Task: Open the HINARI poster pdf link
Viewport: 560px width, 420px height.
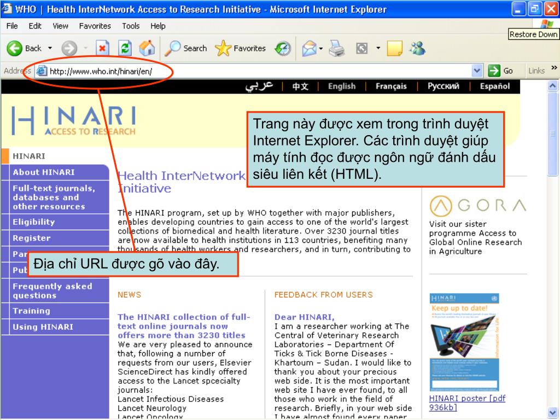Action: pyautogui.click(x=467, y=402)
